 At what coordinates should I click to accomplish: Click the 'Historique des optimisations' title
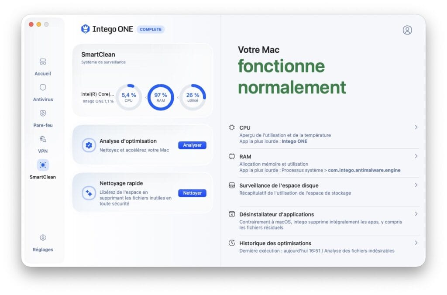point(275,244)
